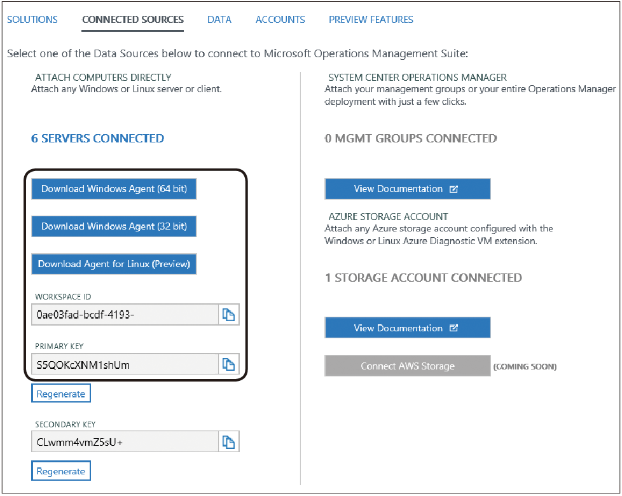622x496 pixels.
Task: Click inside the Secondary Key field
Action: tap(125, 442)
